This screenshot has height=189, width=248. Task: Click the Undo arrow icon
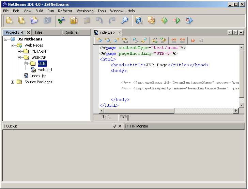point(99,20)
